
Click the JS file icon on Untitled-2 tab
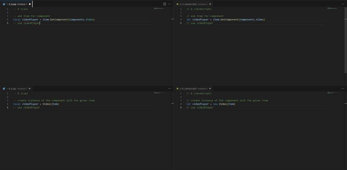coord(177,4)
